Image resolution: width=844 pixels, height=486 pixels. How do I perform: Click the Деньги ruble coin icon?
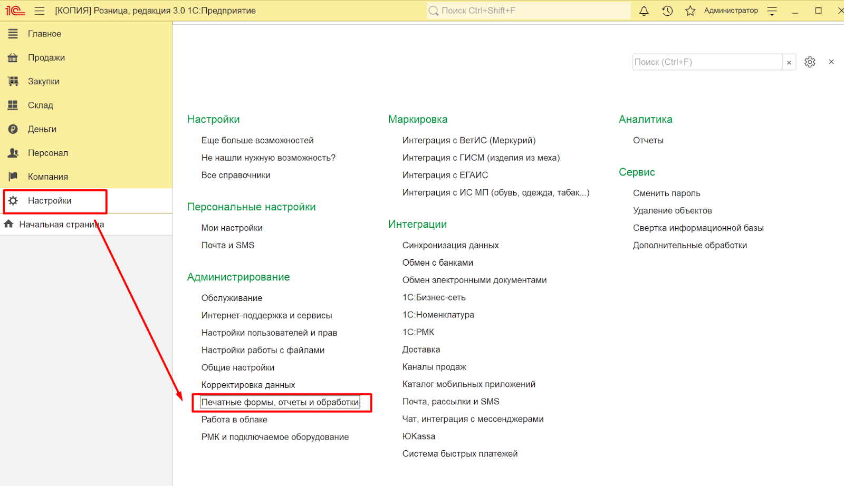coord(13,129)
